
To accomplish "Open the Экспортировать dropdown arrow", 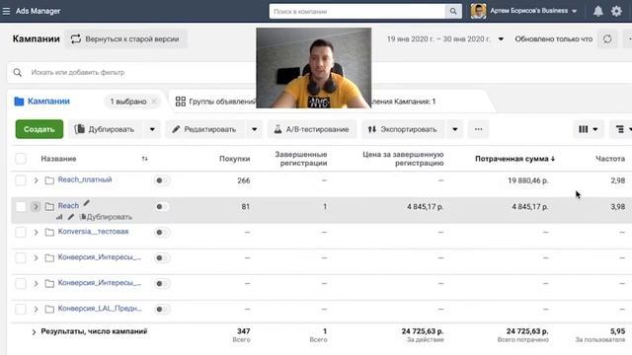I will pyautogui.click(x=454, y=129).
